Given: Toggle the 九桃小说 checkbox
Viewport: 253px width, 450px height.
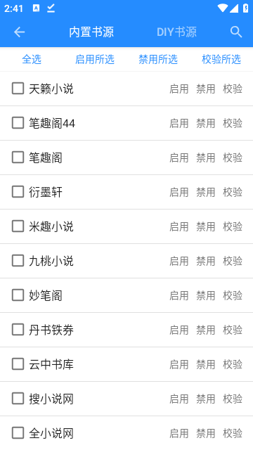Looking at the screenshot, I should click(18, 261).
